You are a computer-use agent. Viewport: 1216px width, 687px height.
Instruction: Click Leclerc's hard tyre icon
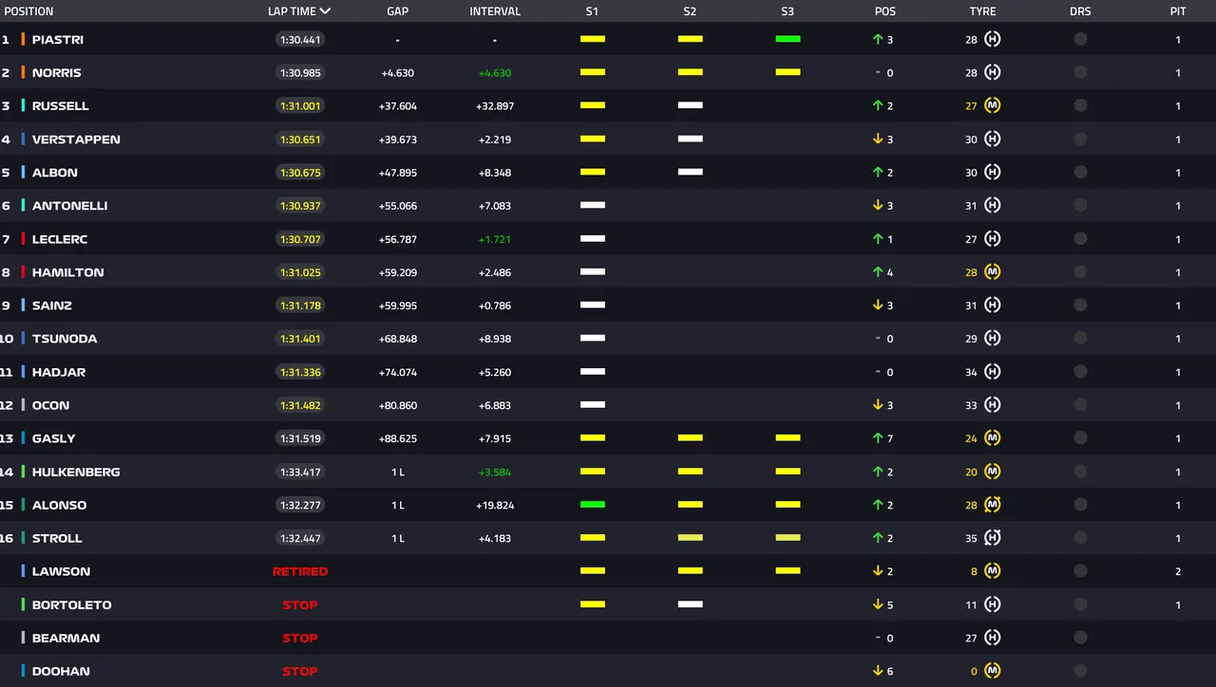(993, 238)
